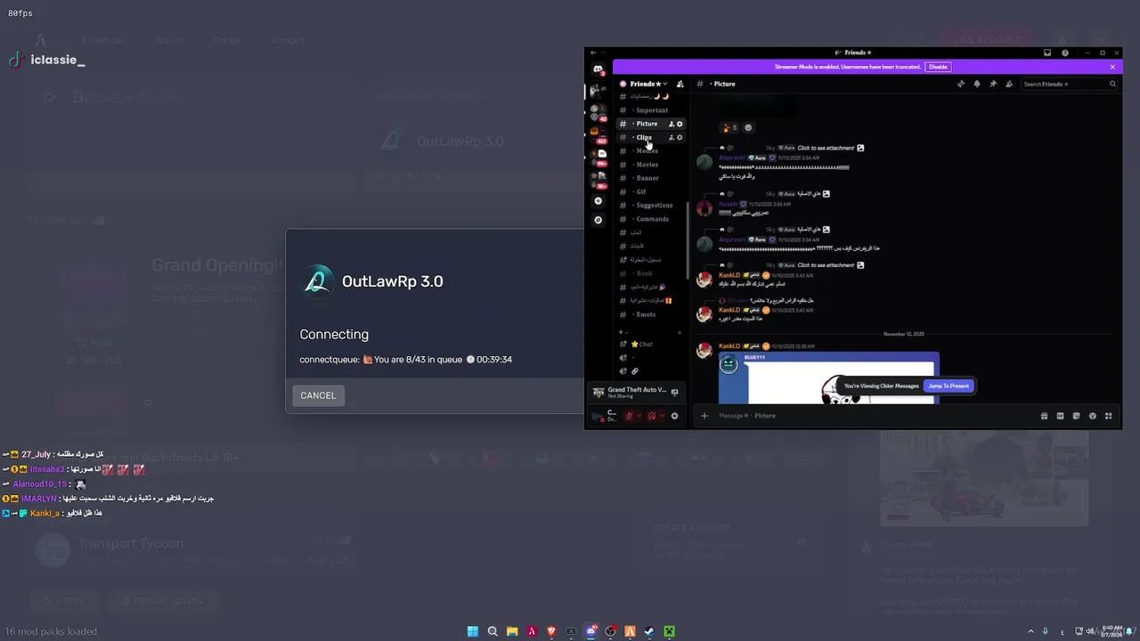
Task: Open notification settings bell icon
Action: tap(977, 84)
